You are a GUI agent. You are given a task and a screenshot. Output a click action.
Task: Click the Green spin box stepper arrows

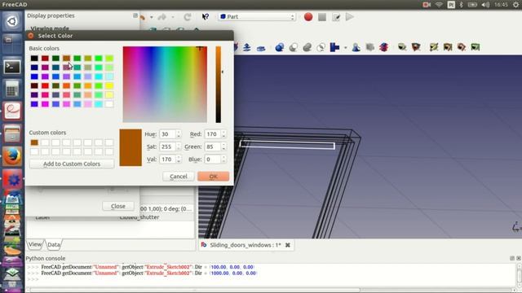223,146
